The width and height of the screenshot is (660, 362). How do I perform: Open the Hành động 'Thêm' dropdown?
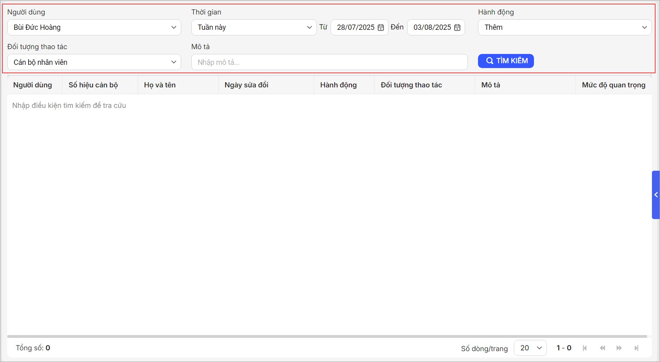565,27
